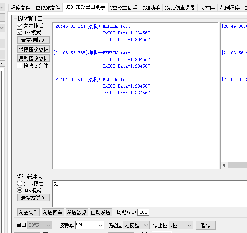This screenshot has height=233, width=247.
Task: Click the horizontal scrollbar track in the HEX pane
Action: tap(237, 165)
